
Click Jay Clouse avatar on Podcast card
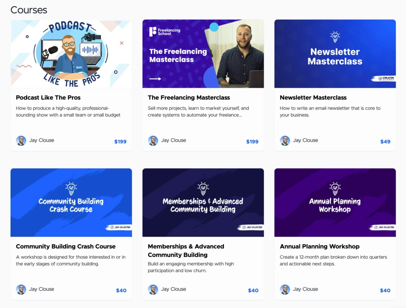coord(21,141)
